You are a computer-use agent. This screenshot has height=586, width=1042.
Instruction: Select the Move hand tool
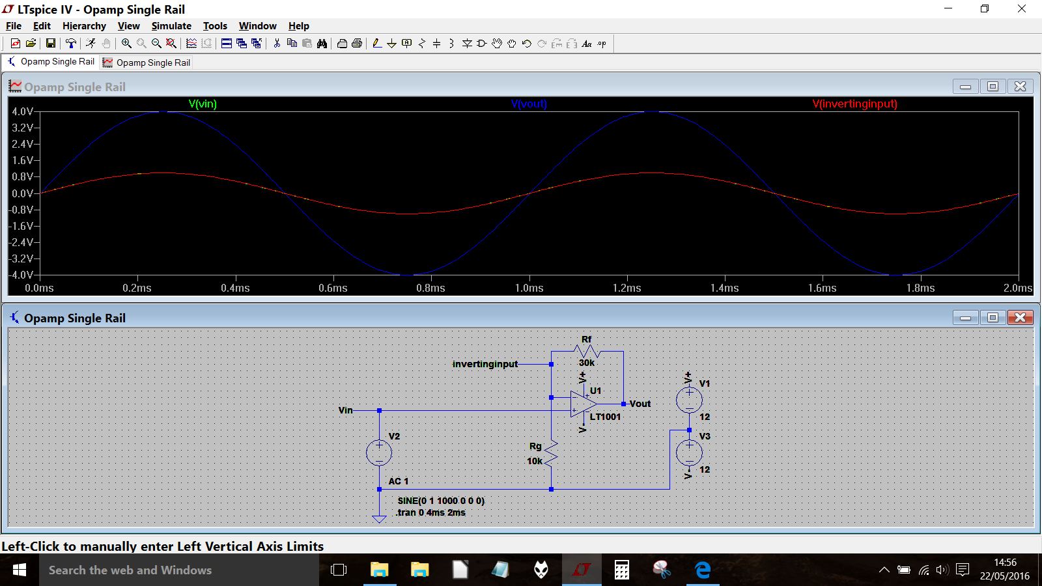(x=497, y=44)
